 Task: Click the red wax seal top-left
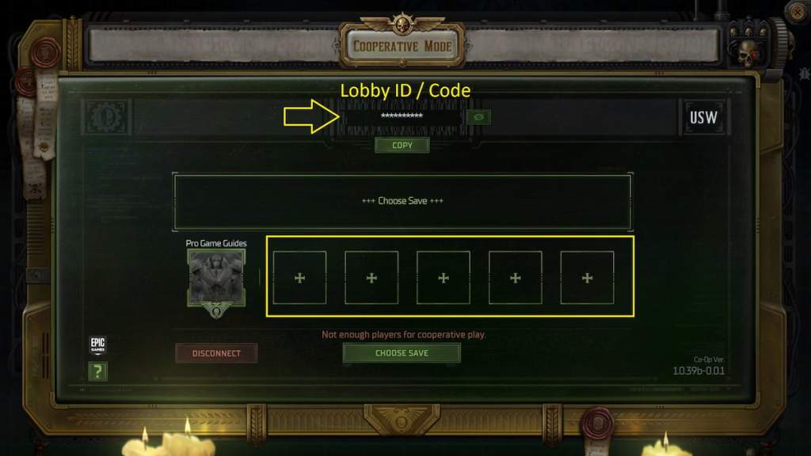[45, 53]
